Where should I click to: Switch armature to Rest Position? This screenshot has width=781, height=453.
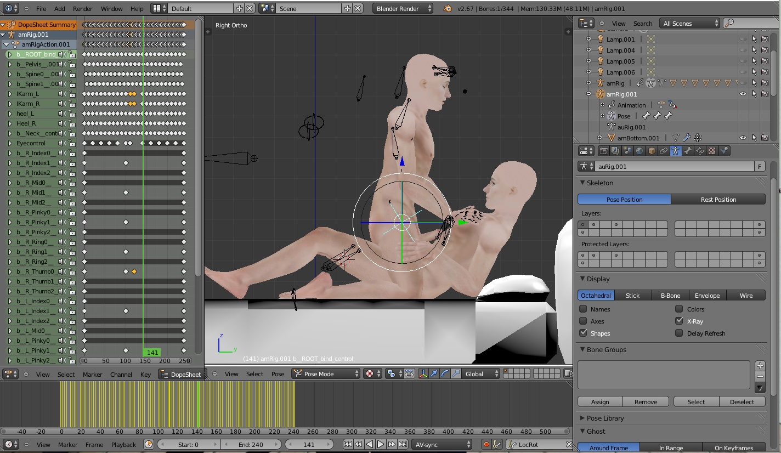(x=718, y=199)
